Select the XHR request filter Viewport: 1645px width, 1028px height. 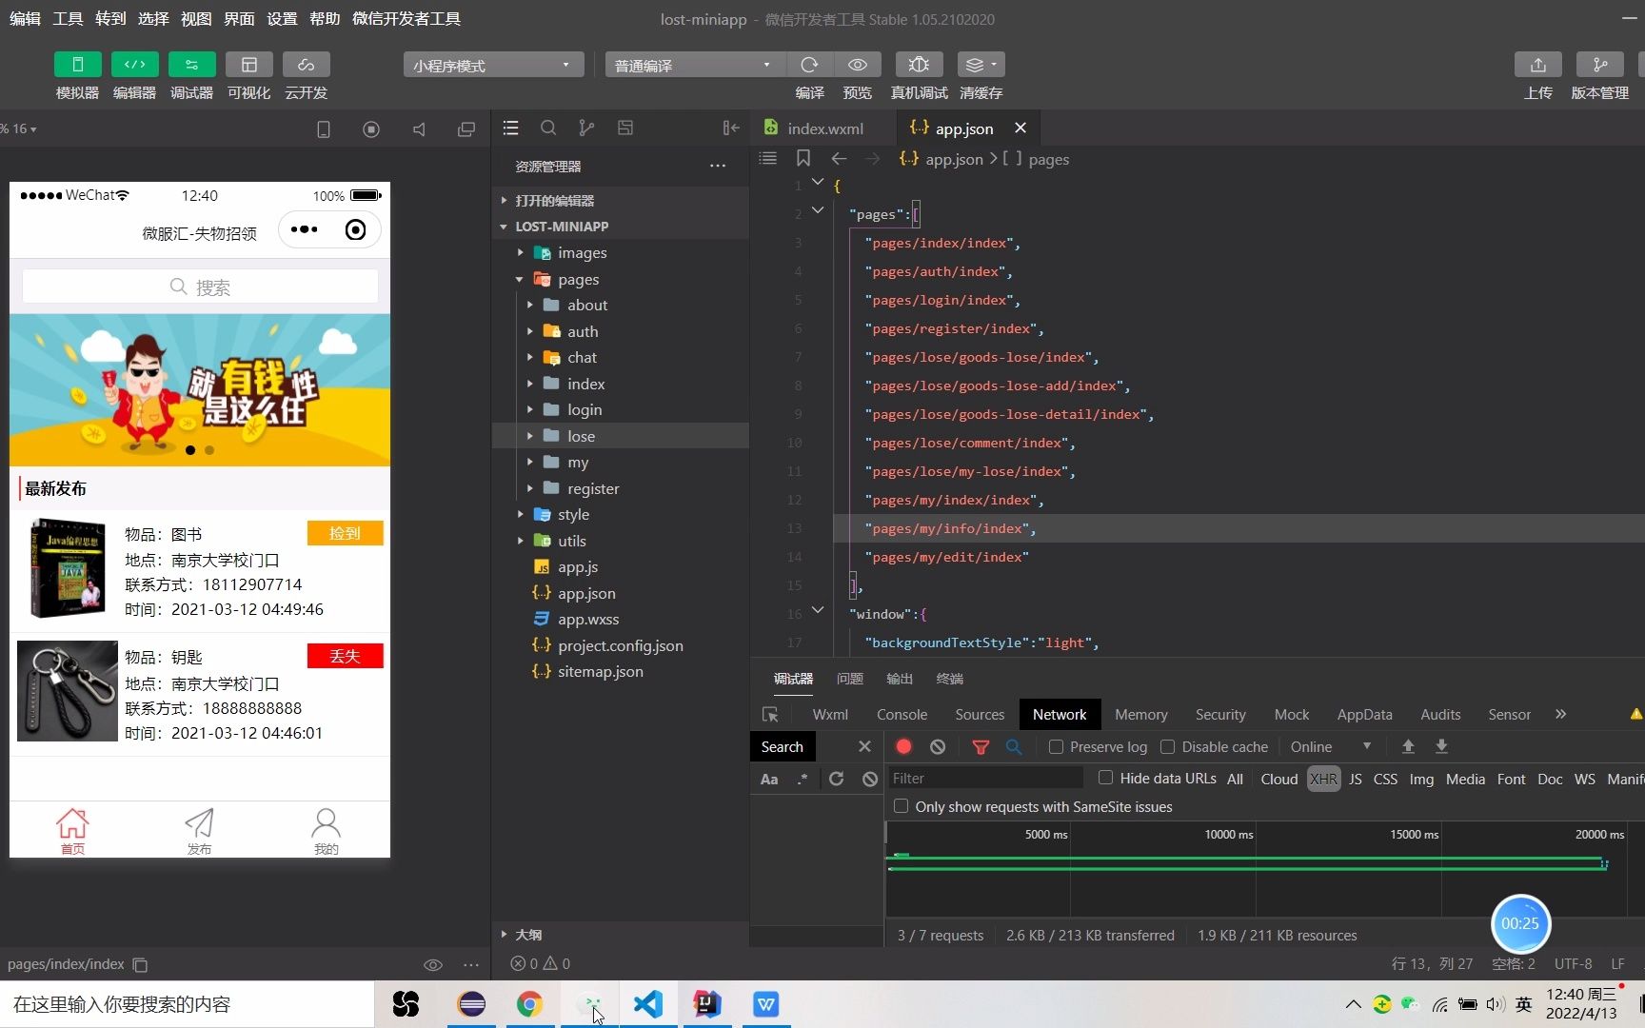(x=1322, y=779)
